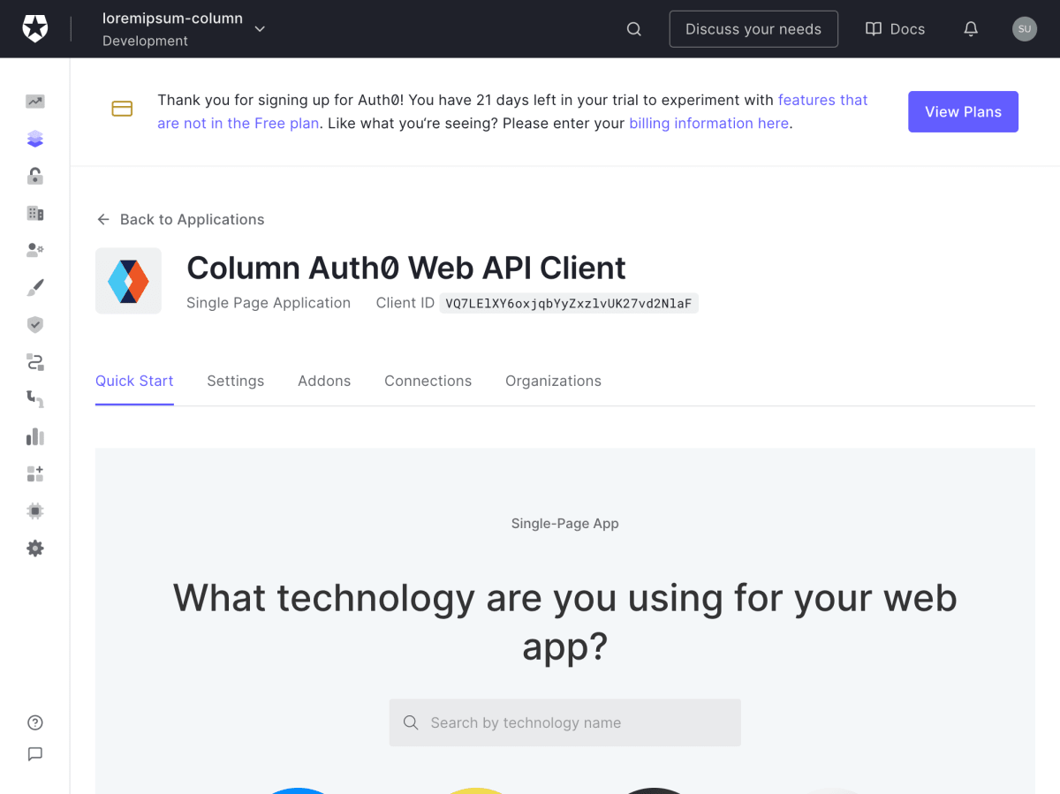Screen dimensions: 1060x794
Task: Open the Branding brush sidebar icon
Action: click(x=35, y=288)
